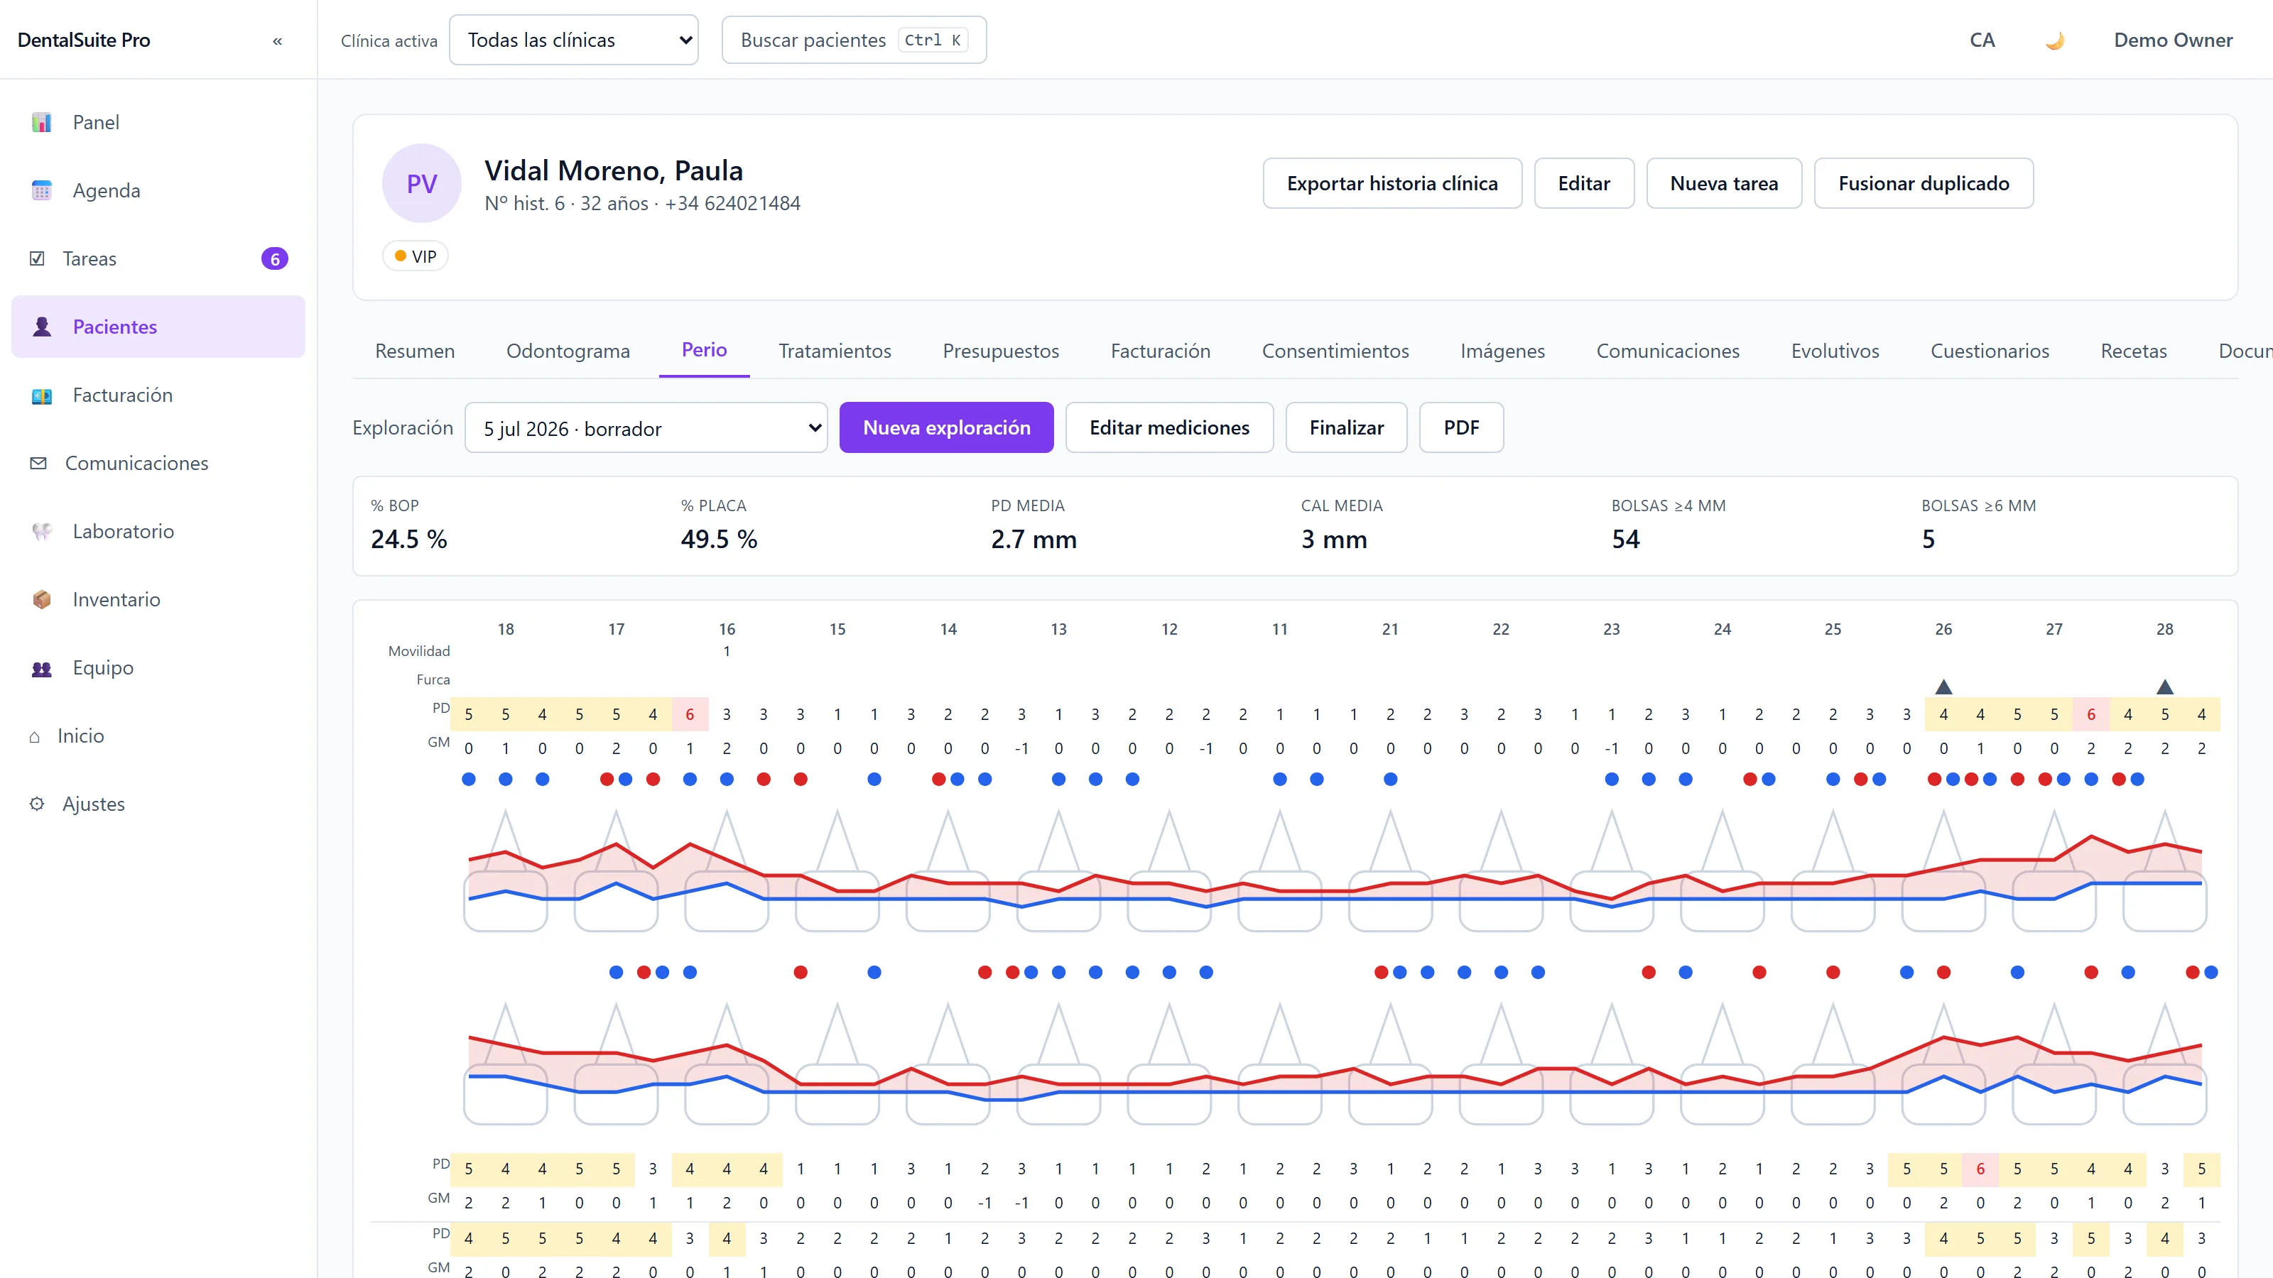Screen dimensions: 2273x1278
Task: Select the red PD 6 cell on tooth 16
Action: (x=690, y=714)
